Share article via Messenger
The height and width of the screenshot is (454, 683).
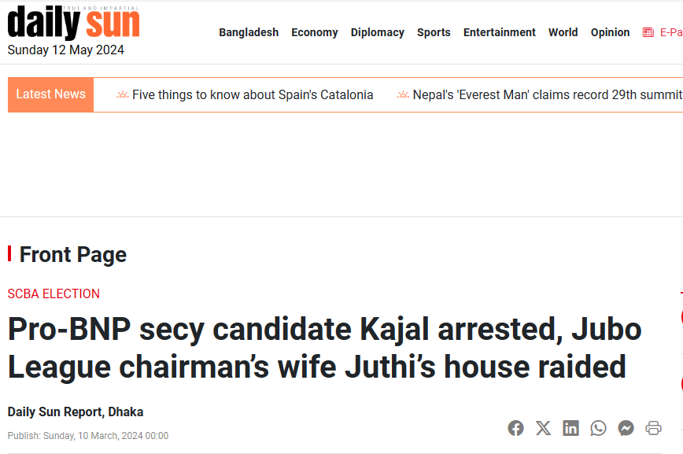(626, 428)
